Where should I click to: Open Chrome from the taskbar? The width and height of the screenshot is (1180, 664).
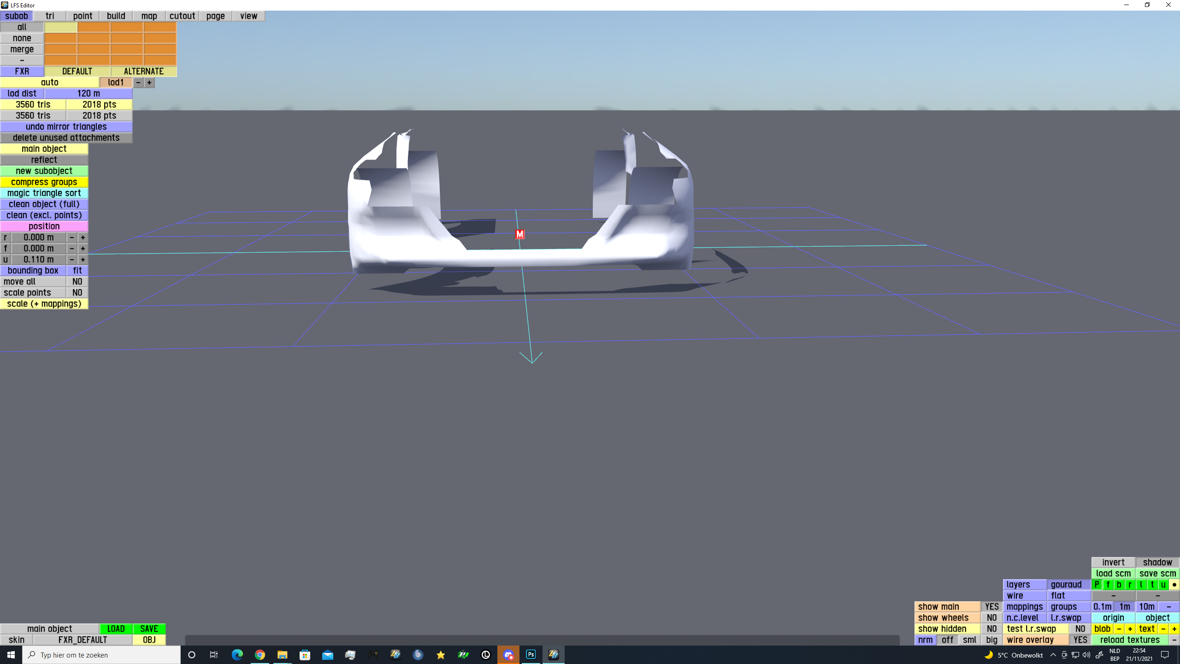[260, 654]
